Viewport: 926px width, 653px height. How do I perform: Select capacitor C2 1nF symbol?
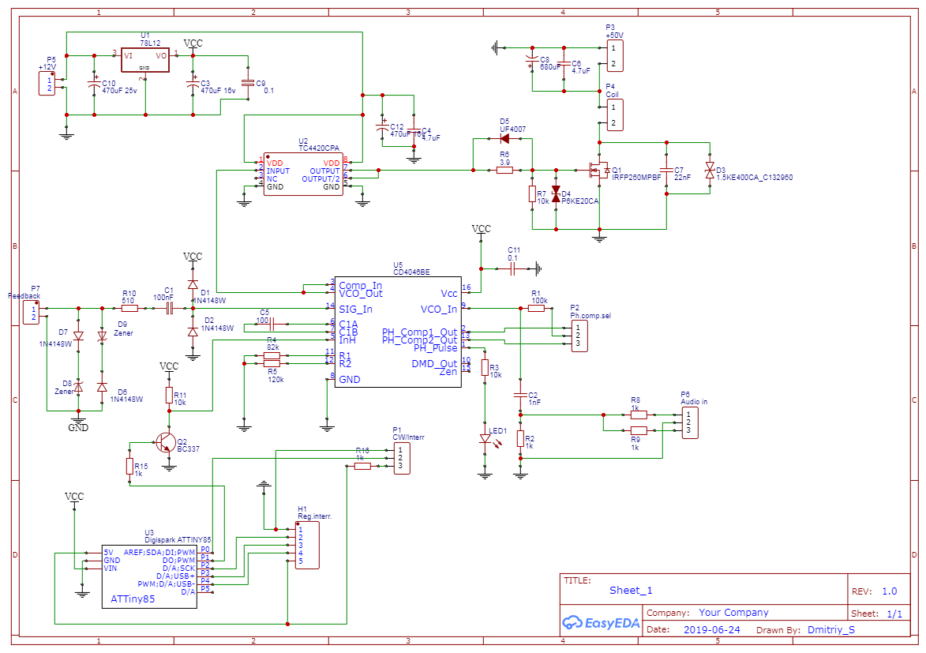click(520, 395)
